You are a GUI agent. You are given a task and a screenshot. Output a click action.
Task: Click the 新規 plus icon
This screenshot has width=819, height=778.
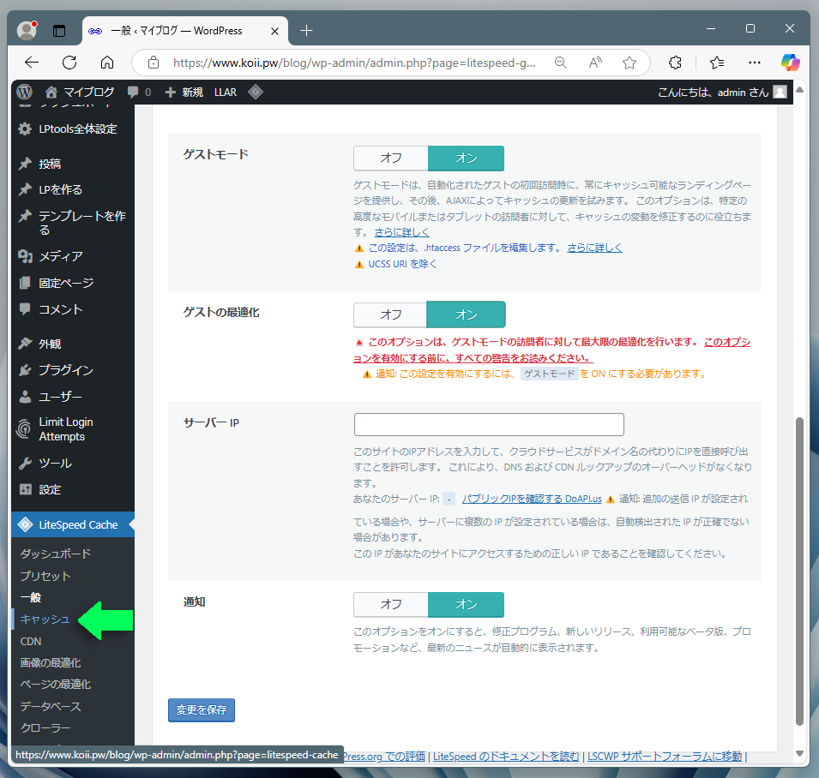171,93
